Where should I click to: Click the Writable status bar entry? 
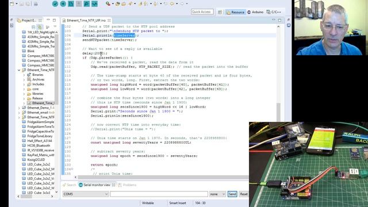pos(148,203)
